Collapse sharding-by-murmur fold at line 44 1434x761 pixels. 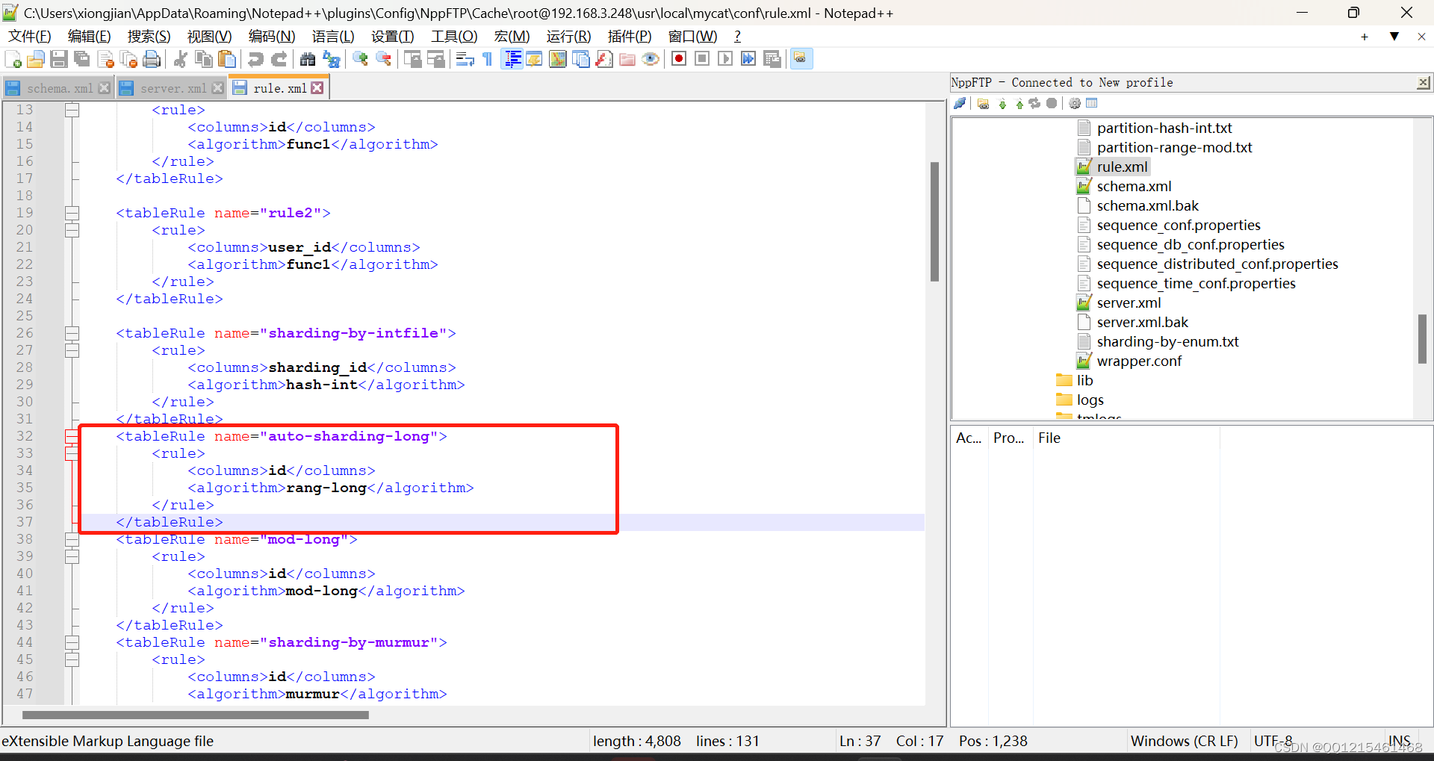click(x=72, y=642)
